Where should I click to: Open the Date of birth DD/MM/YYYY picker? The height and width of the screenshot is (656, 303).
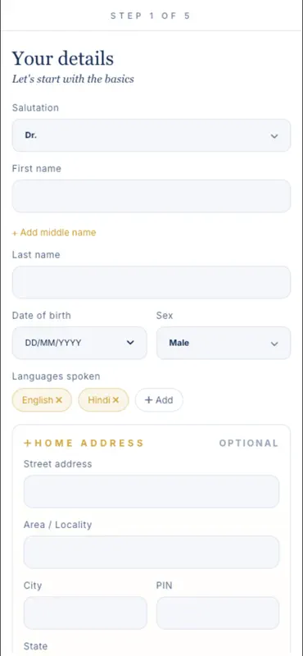(79, 343)
